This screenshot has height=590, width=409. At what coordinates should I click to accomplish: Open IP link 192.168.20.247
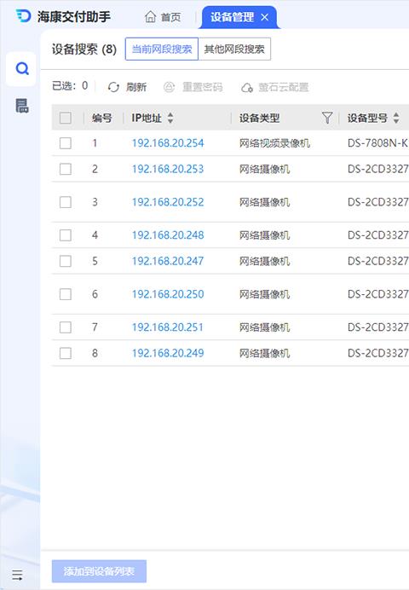click(x=168, y=261)
